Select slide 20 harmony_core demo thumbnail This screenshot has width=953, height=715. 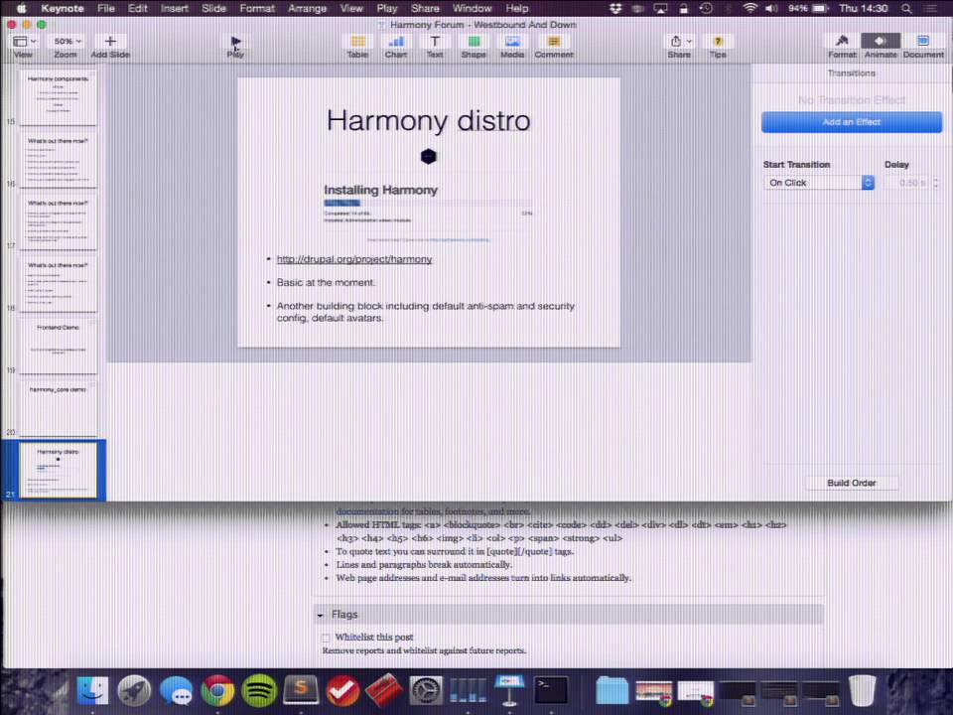coord(58,408)
